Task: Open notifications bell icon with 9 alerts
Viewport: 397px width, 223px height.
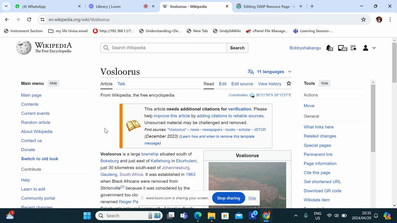Action: click(x=329, y=48)
